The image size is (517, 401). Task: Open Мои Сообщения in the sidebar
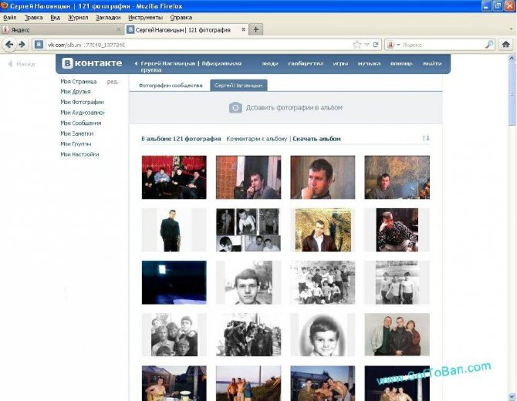[81, 123]
